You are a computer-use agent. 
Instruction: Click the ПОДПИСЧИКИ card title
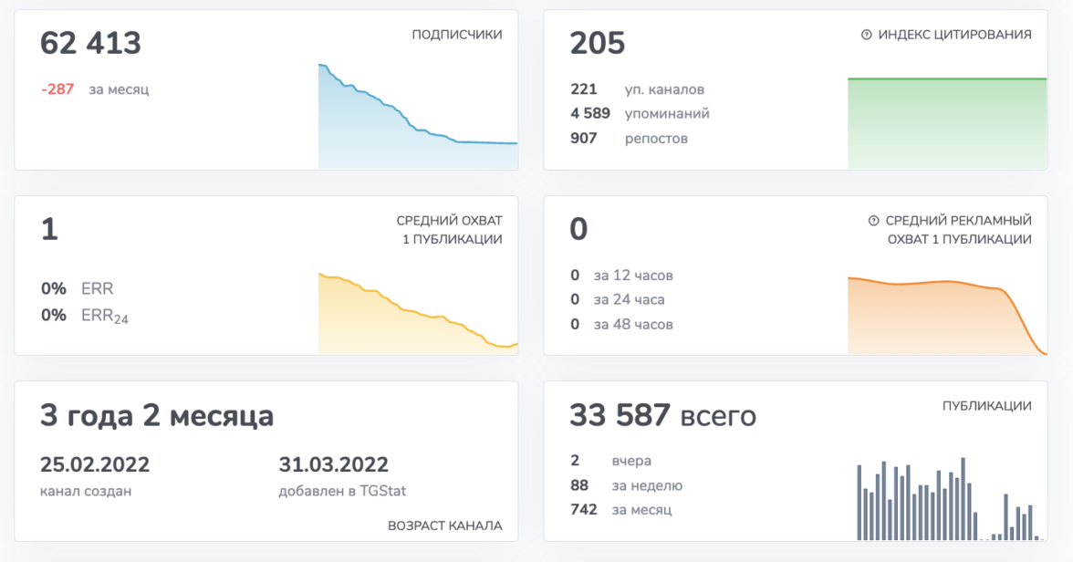point(456,35)
